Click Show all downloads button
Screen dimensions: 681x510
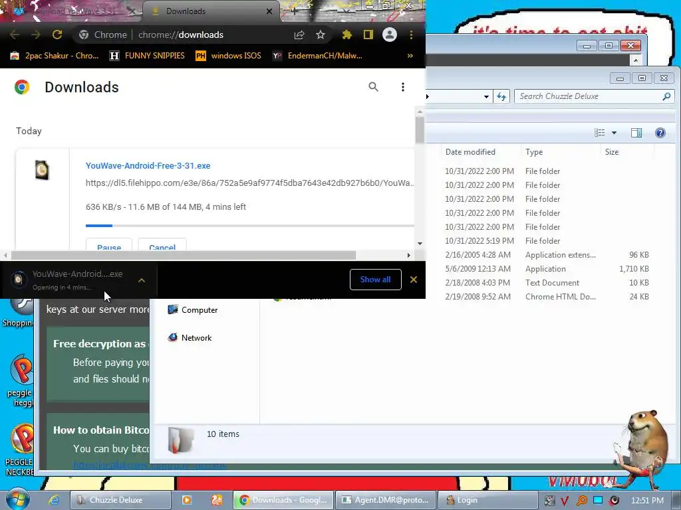pos(375,280)
